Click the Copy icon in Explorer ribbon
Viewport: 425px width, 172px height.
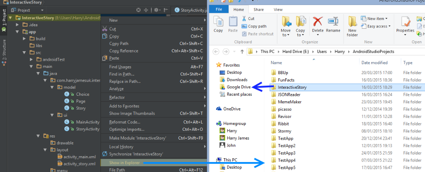coord(218,21)
